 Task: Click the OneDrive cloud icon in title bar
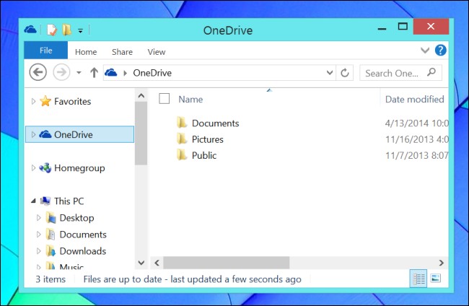click(x=30, y=30)
